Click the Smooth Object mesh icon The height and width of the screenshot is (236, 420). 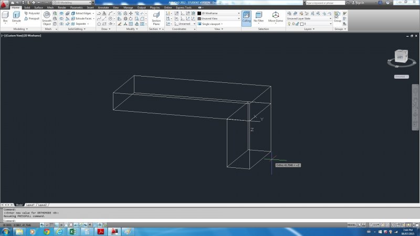(47, 18)
